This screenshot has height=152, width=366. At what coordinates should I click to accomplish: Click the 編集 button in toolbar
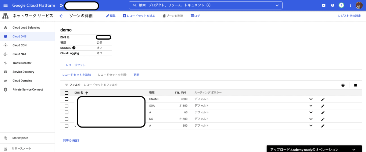pos(111,16)
